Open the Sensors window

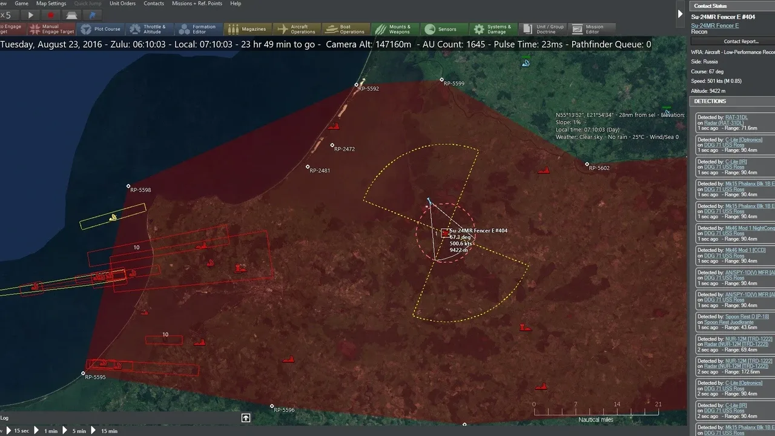point(441,29)
